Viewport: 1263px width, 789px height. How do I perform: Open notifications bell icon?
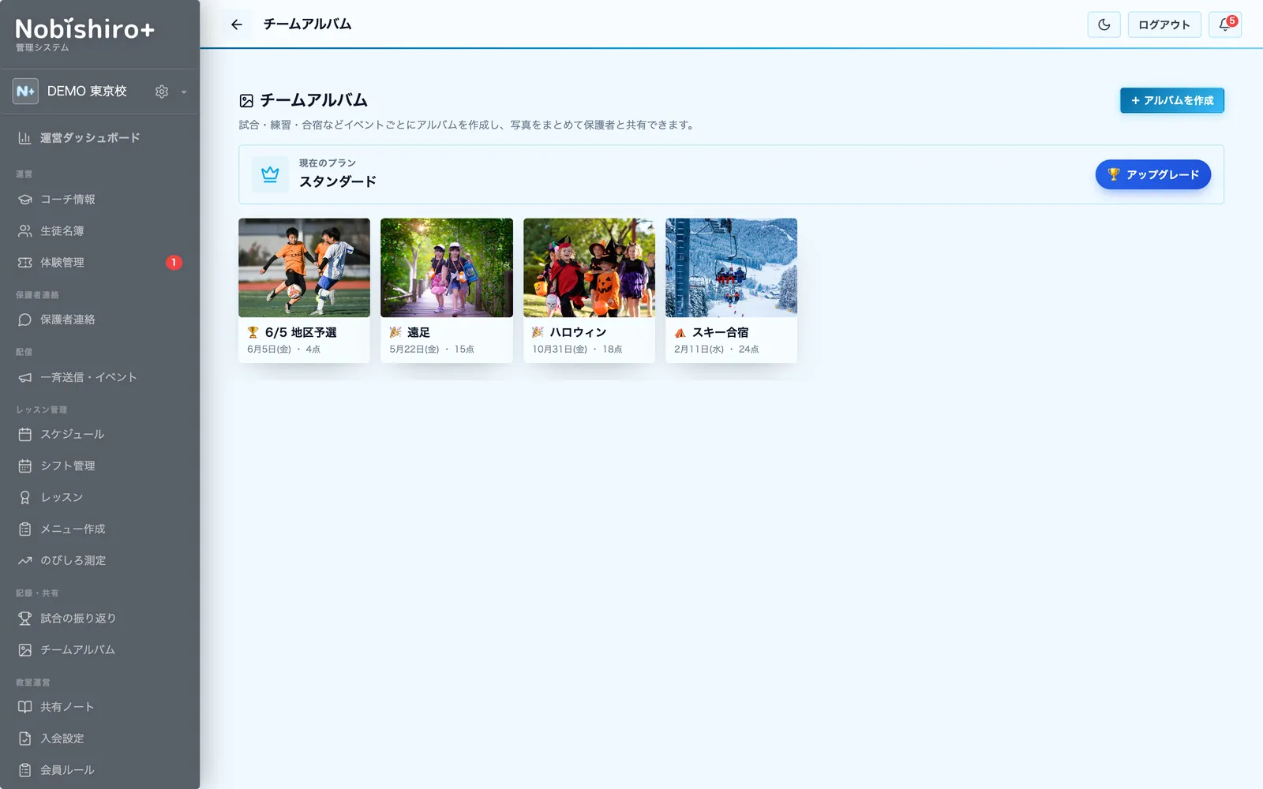(x=1225, y=24)
